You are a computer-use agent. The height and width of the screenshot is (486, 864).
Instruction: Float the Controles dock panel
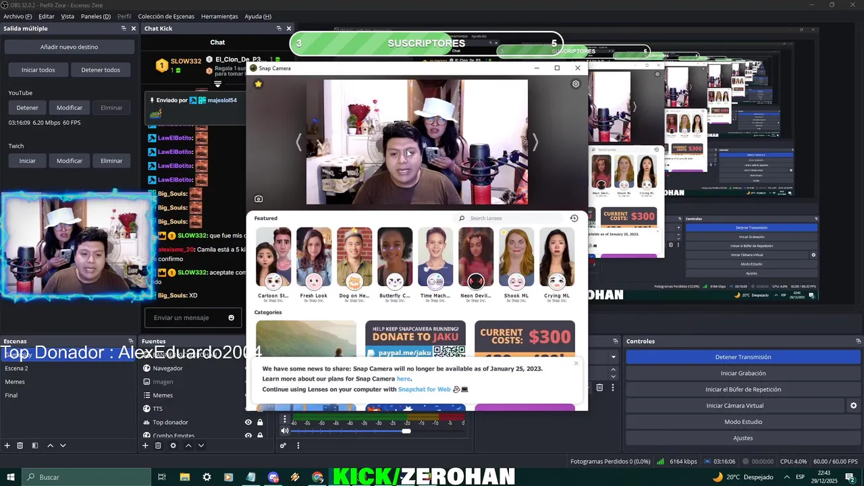coord(859,341)
